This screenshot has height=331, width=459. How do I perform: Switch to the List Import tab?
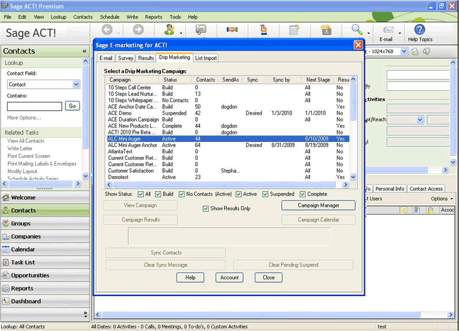pyautogui.click(x=206, y=58)
